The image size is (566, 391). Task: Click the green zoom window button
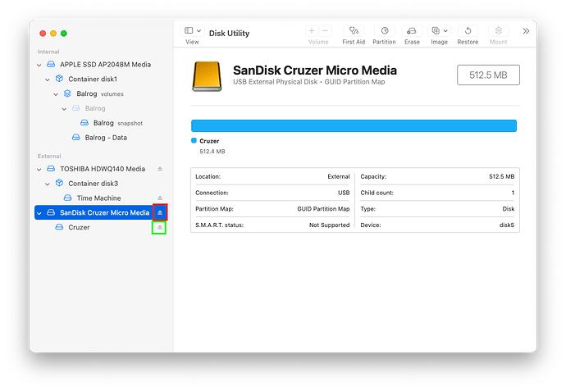click(x=64, y=34)
